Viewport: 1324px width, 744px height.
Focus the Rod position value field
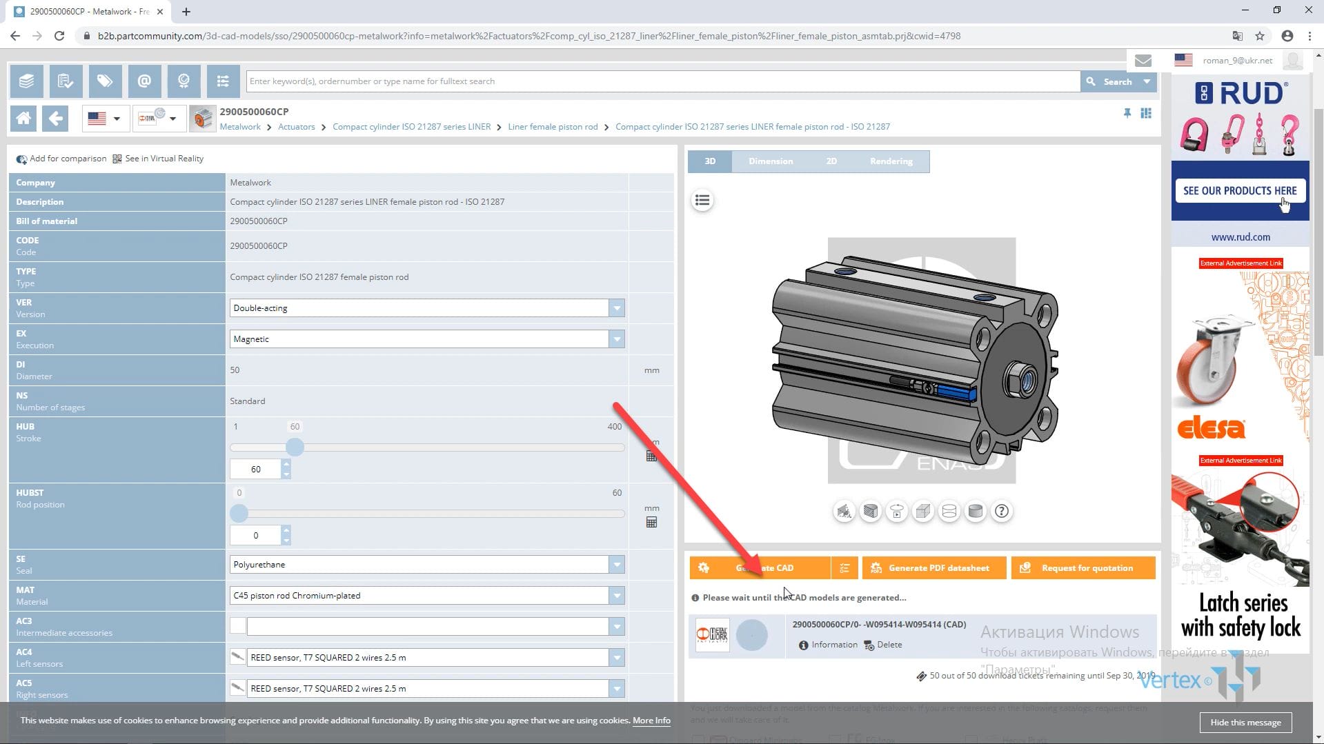[x=256, y=536]
